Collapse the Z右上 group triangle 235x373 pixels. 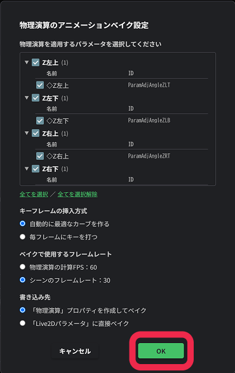pyautogui.click(x=27, y=133)
